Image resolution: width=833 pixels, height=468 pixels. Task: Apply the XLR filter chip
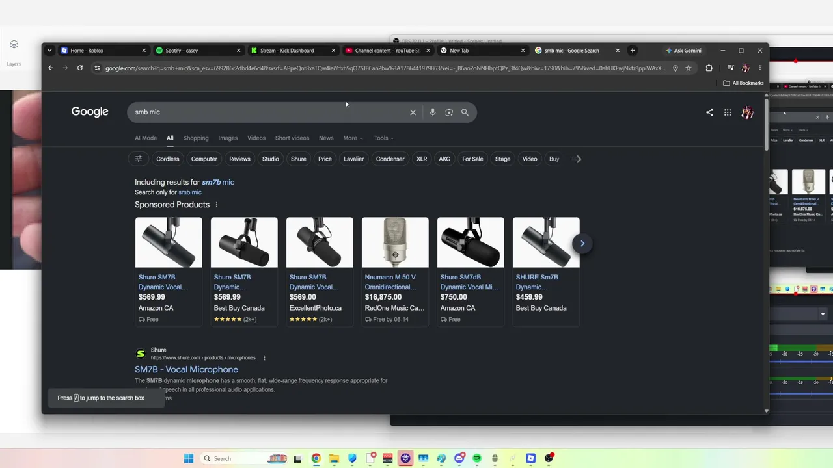tap(422, 159)
